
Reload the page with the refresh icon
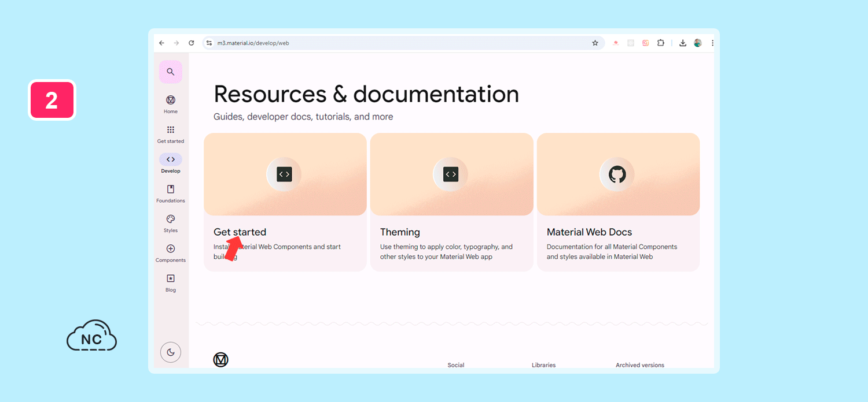[x=192, y=43]
